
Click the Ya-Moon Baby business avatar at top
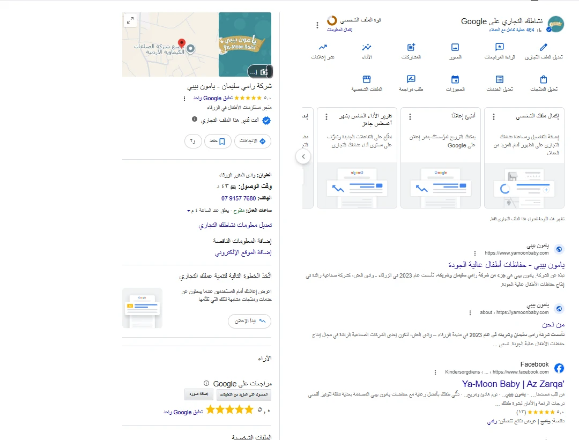[x=555, y=24]
